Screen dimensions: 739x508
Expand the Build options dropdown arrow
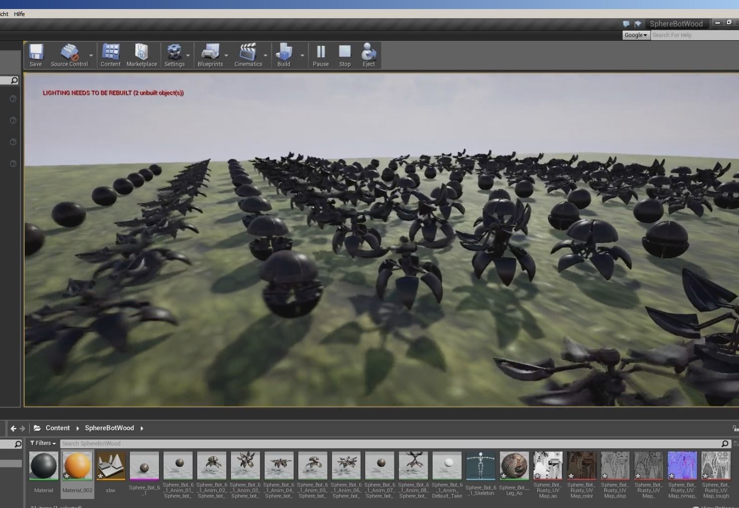point(302,55)
